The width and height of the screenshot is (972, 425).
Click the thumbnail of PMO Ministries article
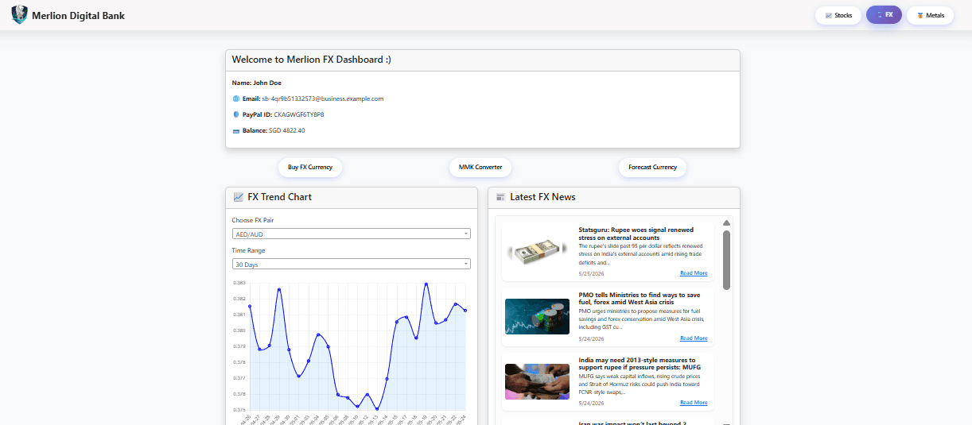537,316
